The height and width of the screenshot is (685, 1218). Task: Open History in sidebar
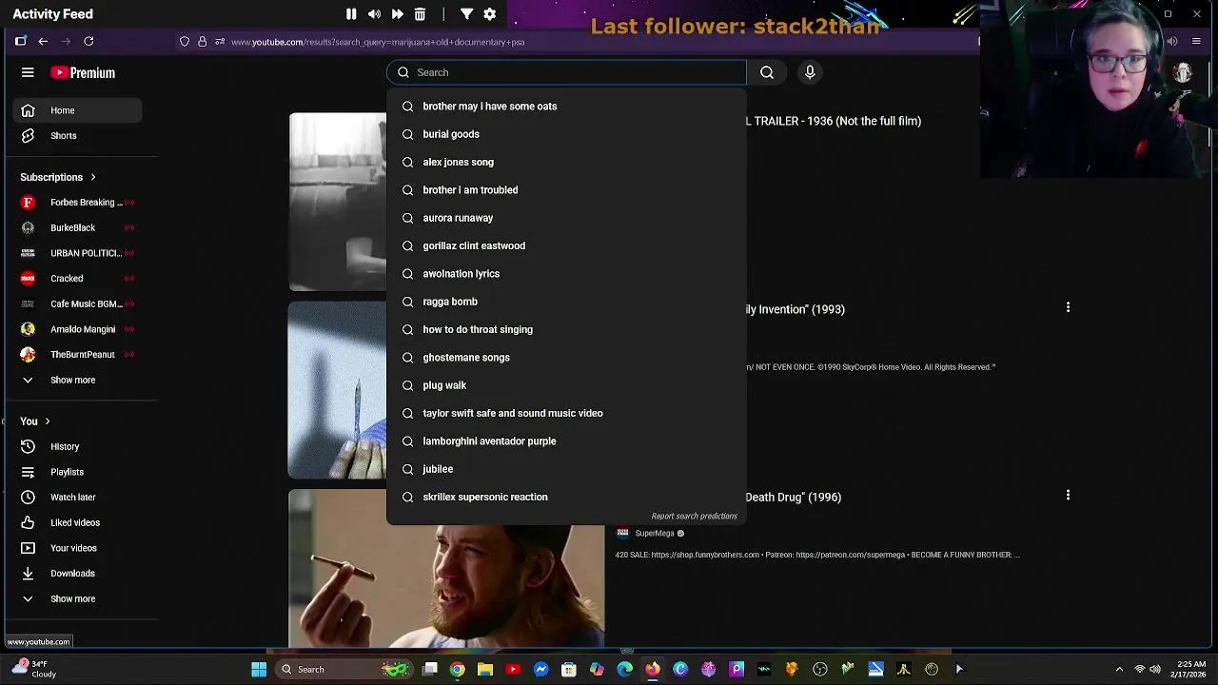78,447
